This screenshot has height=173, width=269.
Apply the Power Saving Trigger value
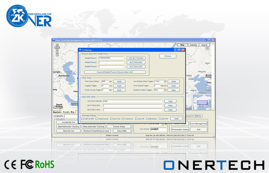[x=119, y=90]
